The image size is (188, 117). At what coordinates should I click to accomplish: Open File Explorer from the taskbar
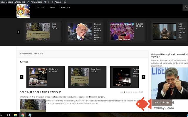tap(16, 115)
